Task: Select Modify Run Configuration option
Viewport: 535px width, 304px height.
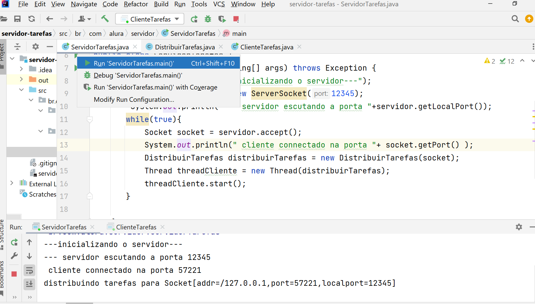Action: [x=159, y=99]
